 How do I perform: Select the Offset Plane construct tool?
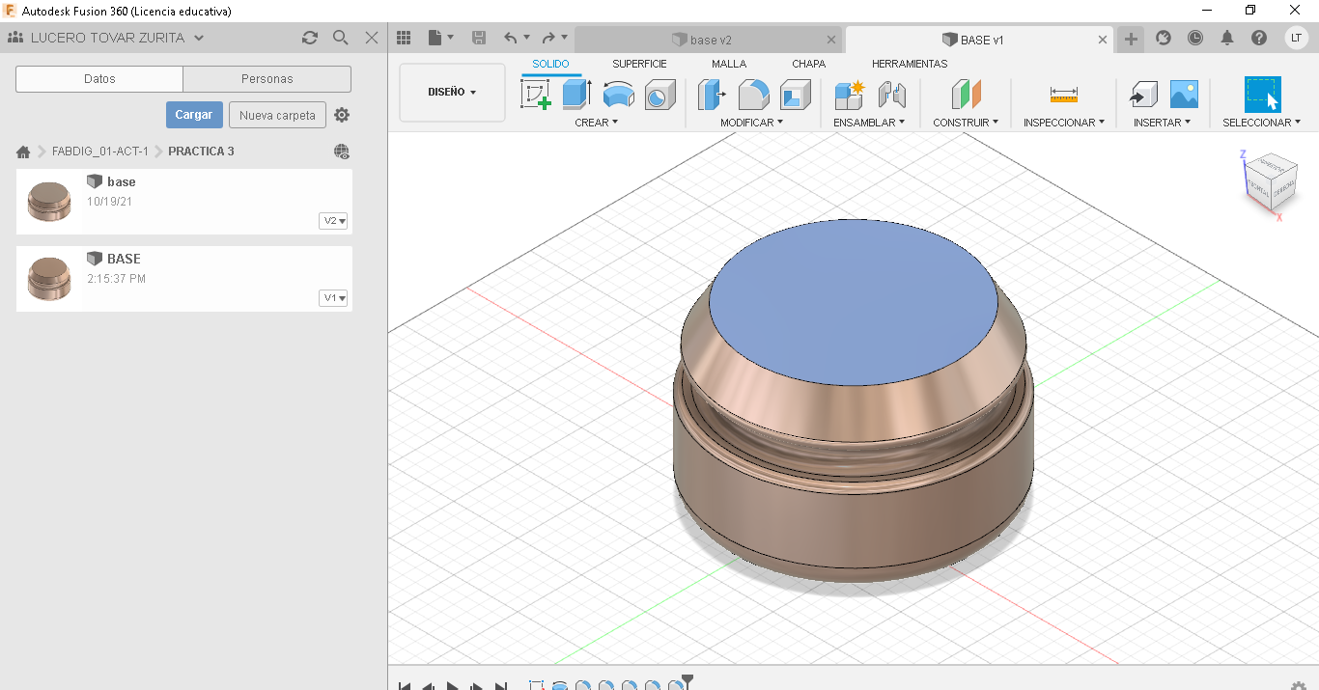click(966, 95)
